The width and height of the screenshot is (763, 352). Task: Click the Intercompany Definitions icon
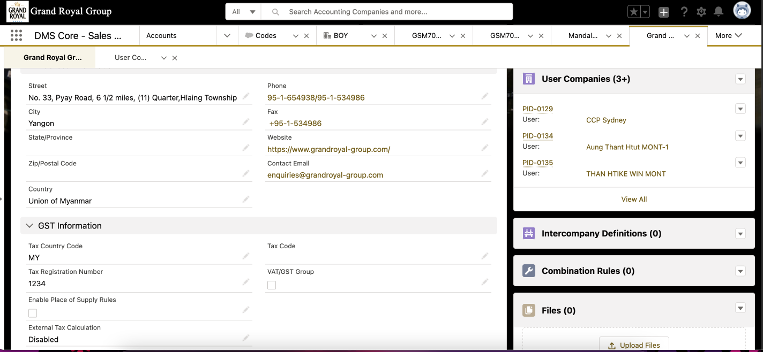click(x=529, y=233)
